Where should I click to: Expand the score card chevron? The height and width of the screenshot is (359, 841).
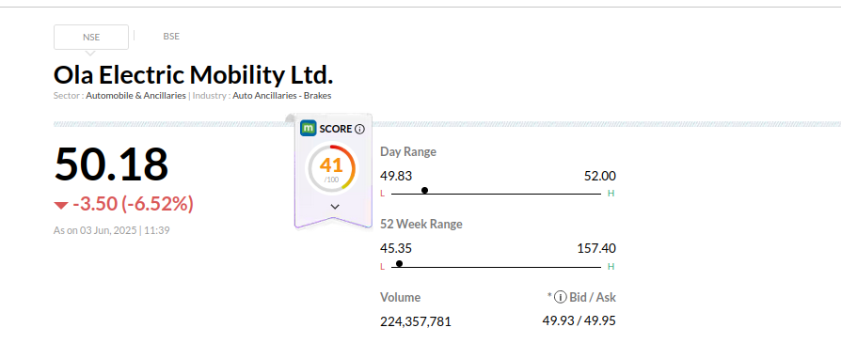click(335, 207)
